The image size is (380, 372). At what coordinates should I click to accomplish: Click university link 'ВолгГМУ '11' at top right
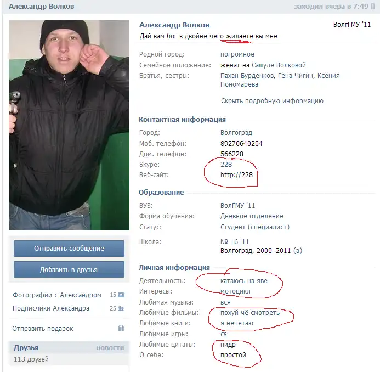coord(352,25)
